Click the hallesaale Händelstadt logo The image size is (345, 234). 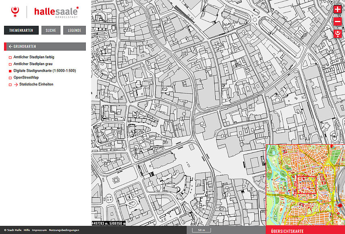[x=56, y=12]
